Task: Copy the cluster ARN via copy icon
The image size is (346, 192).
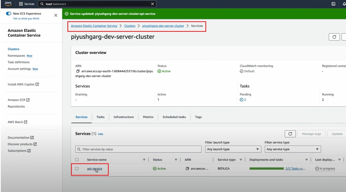Action: (x=78, y=71)
